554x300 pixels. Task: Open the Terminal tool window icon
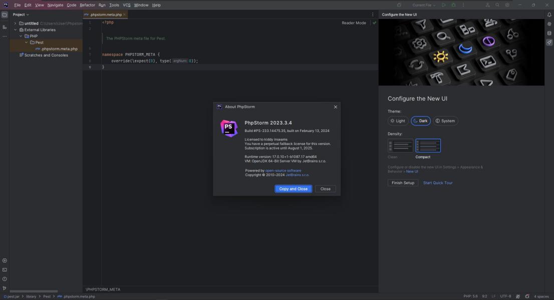pyautogui.click(x=5, y=270)
